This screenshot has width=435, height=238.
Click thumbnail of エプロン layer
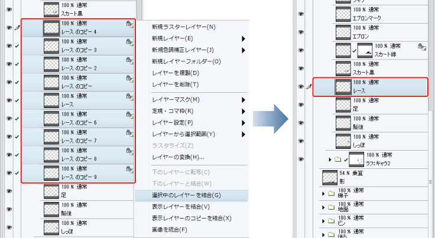click(x=343, y=32)
